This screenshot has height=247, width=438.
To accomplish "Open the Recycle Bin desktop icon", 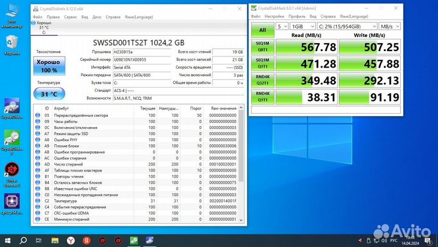I will point(10,43).
